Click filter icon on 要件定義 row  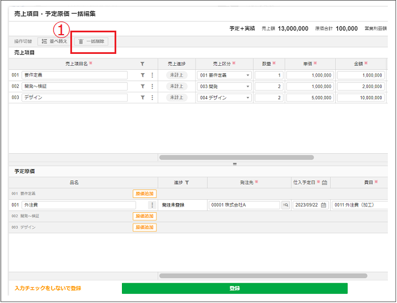click(x=142, y=75)
